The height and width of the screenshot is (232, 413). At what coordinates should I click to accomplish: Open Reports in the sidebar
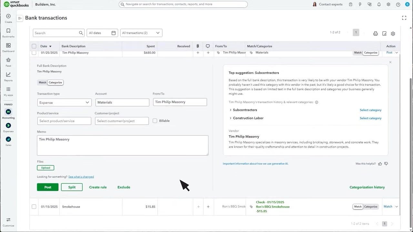[x=8, y=75]
